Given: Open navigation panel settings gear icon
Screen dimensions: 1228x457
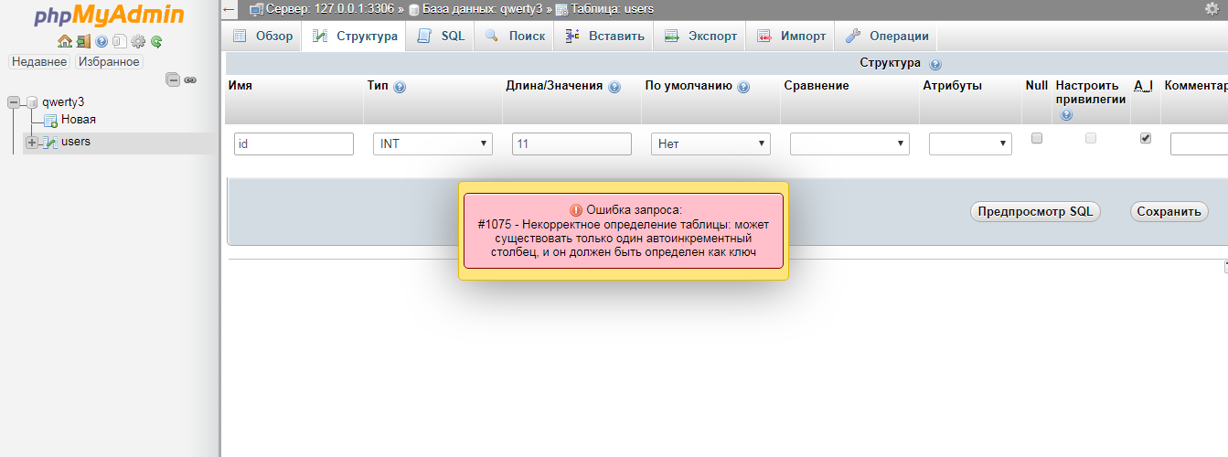Looking at the screenshot, I should coord(138,41).
